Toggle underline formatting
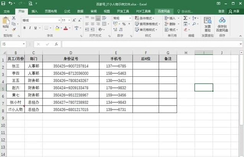Viewport: 244px width, 157px height. click(x=36, y=28)
